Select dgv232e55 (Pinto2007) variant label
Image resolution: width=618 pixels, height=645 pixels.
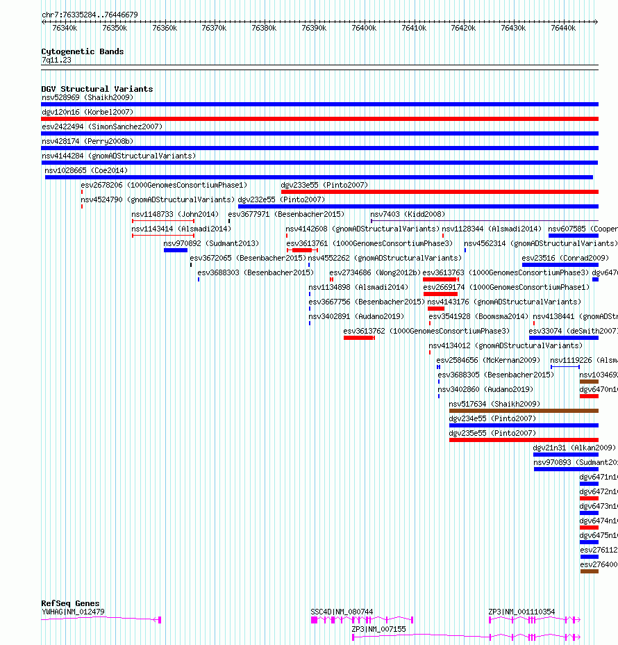click(x=281, y=199)
